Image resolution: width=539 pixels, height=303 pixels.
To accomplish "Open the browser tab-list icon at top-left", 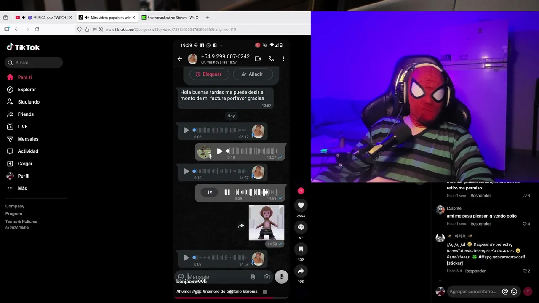I will pos(5,18).
